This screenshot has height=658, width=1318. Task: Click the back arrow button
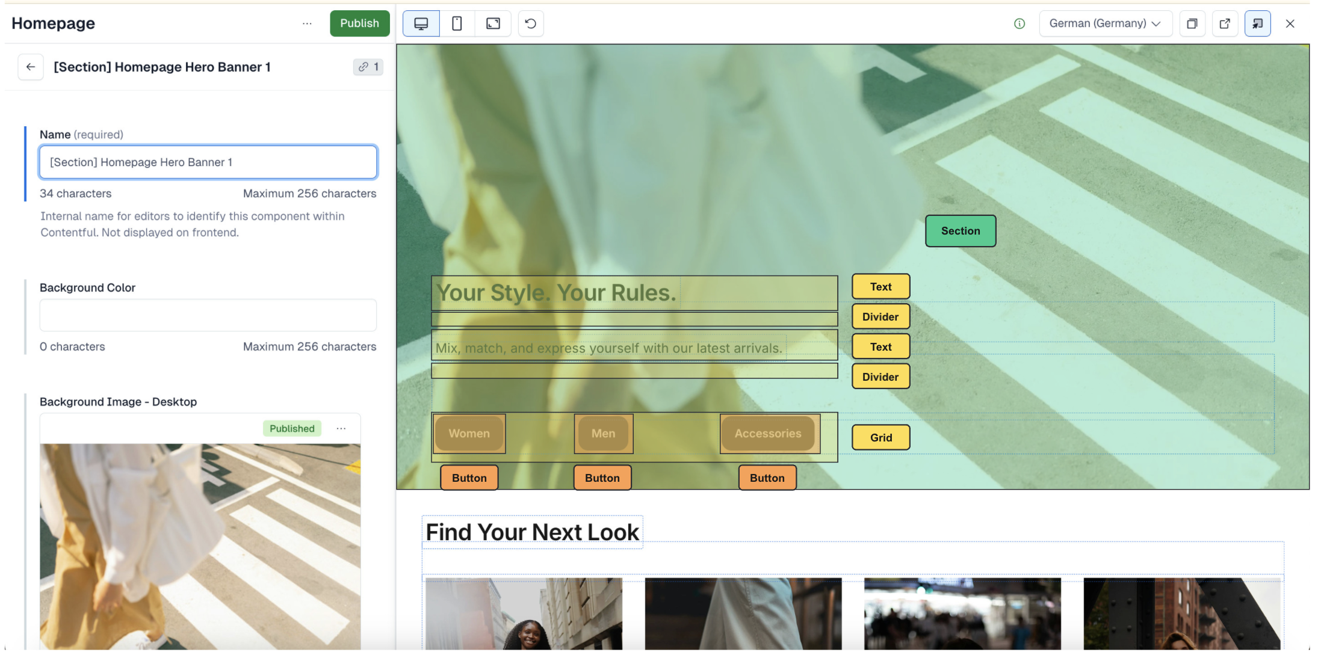tap(31, 67)
